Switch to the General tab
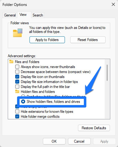This screenshot has width=118, height=147. pyautogui.click(x=10, y=15)
